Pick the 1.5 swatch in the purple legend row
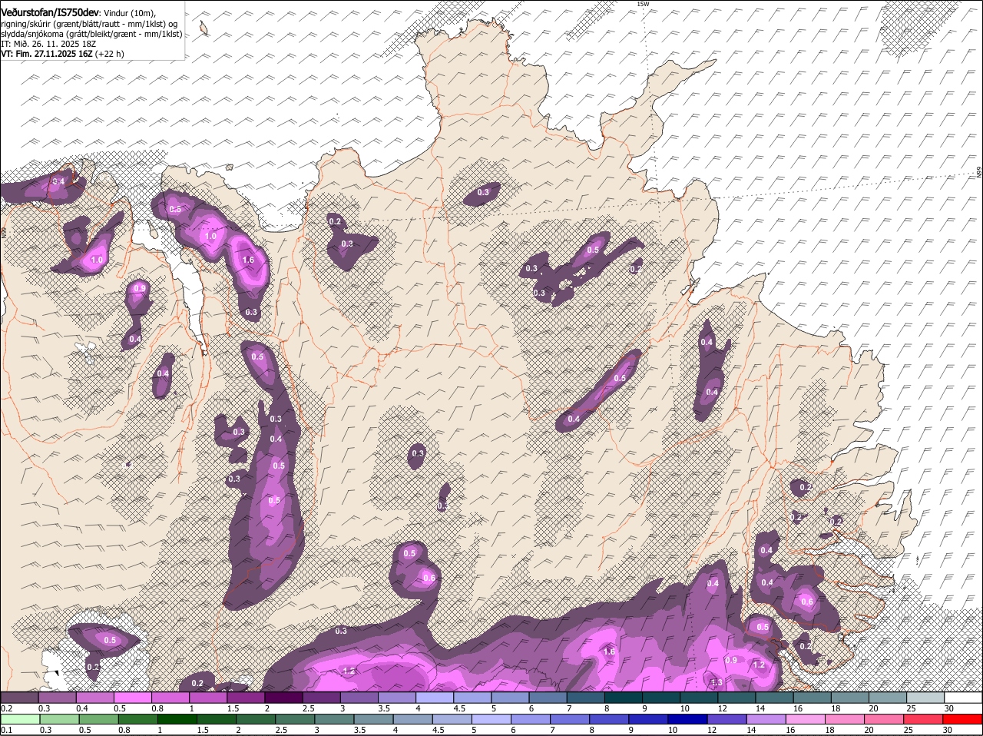 [246, 698]
